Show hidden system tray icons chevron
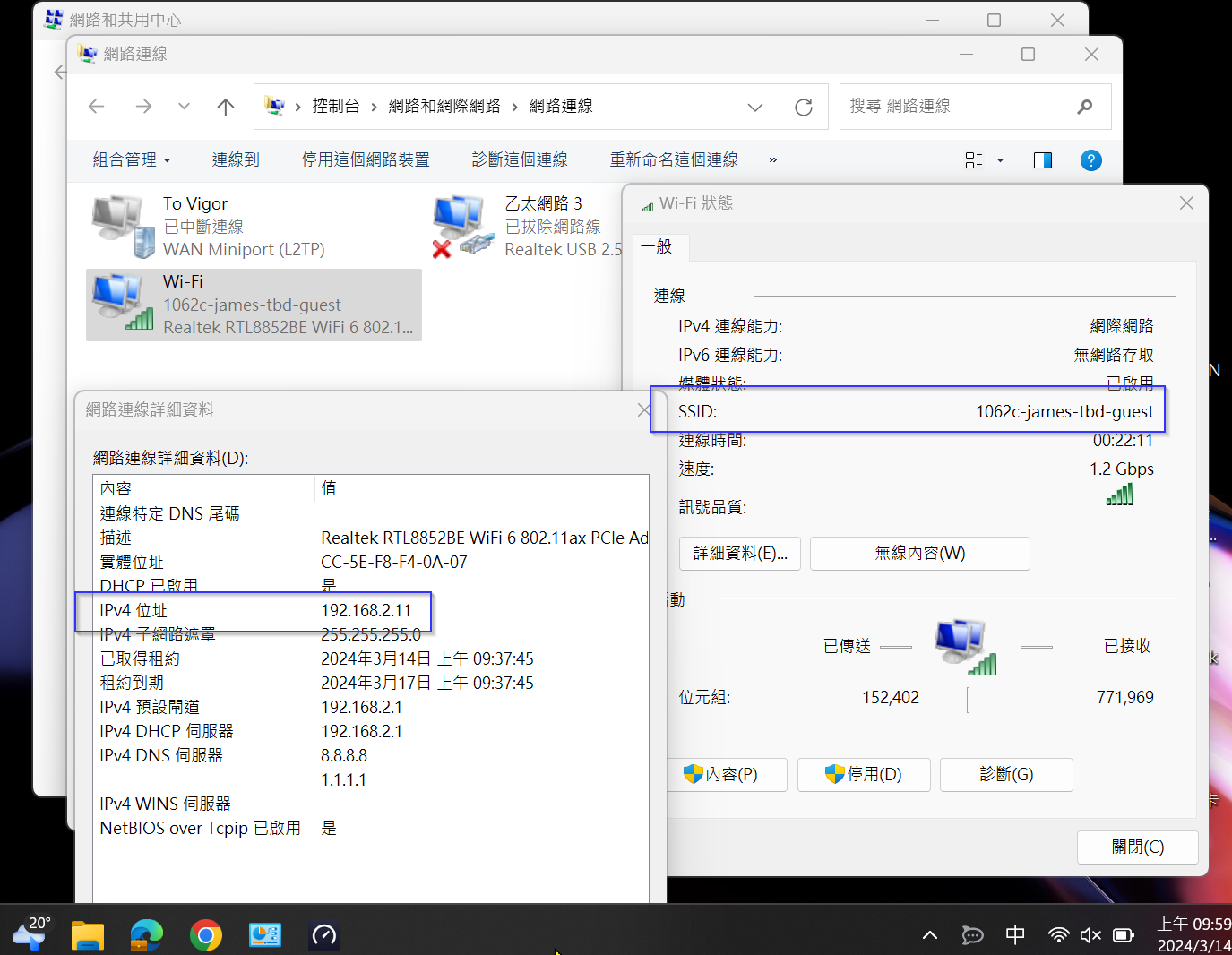Image resolution: width=1232 pixels, height=955 pixels. pyautogui.click(x=930, y=935)
